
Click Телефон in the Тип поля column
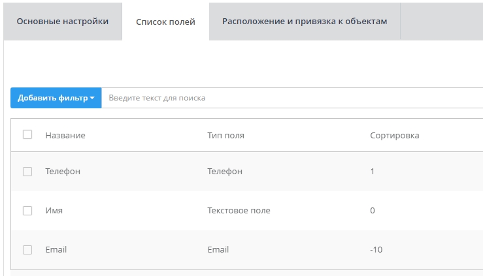tap(225, 172)
